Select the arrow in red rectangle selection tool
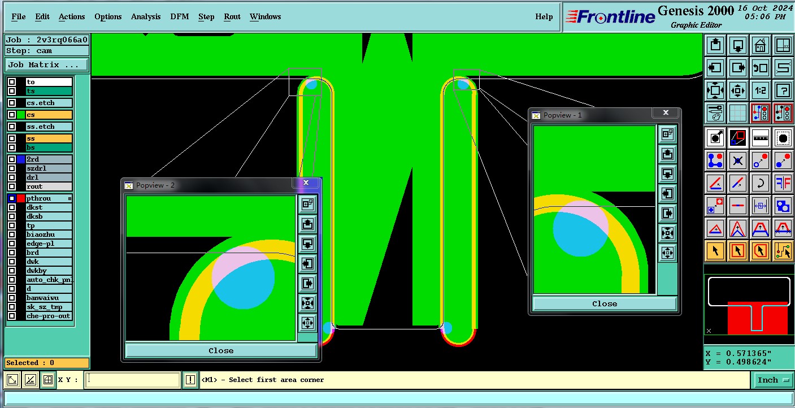 (x=738, y=250)
